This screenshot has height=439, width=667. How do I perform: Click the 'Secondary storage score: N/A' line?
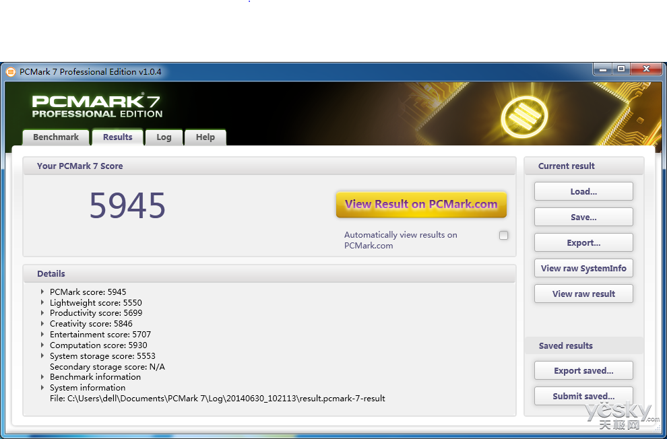point(107,367)
